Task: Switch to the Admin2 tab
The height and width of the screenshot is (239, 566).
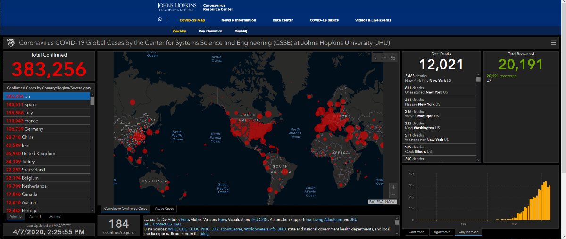Action: click(55, 216)
